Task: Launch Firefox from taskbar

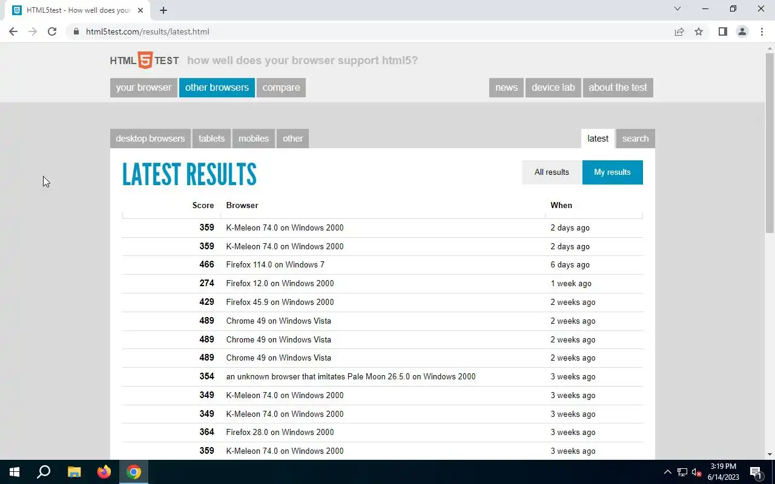Action: [104, 472]
